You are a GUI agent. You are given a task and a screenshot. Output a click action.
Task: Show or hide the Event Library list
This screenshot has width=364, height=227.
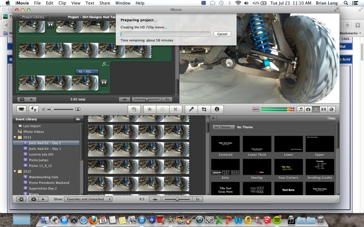pos(21,199)
